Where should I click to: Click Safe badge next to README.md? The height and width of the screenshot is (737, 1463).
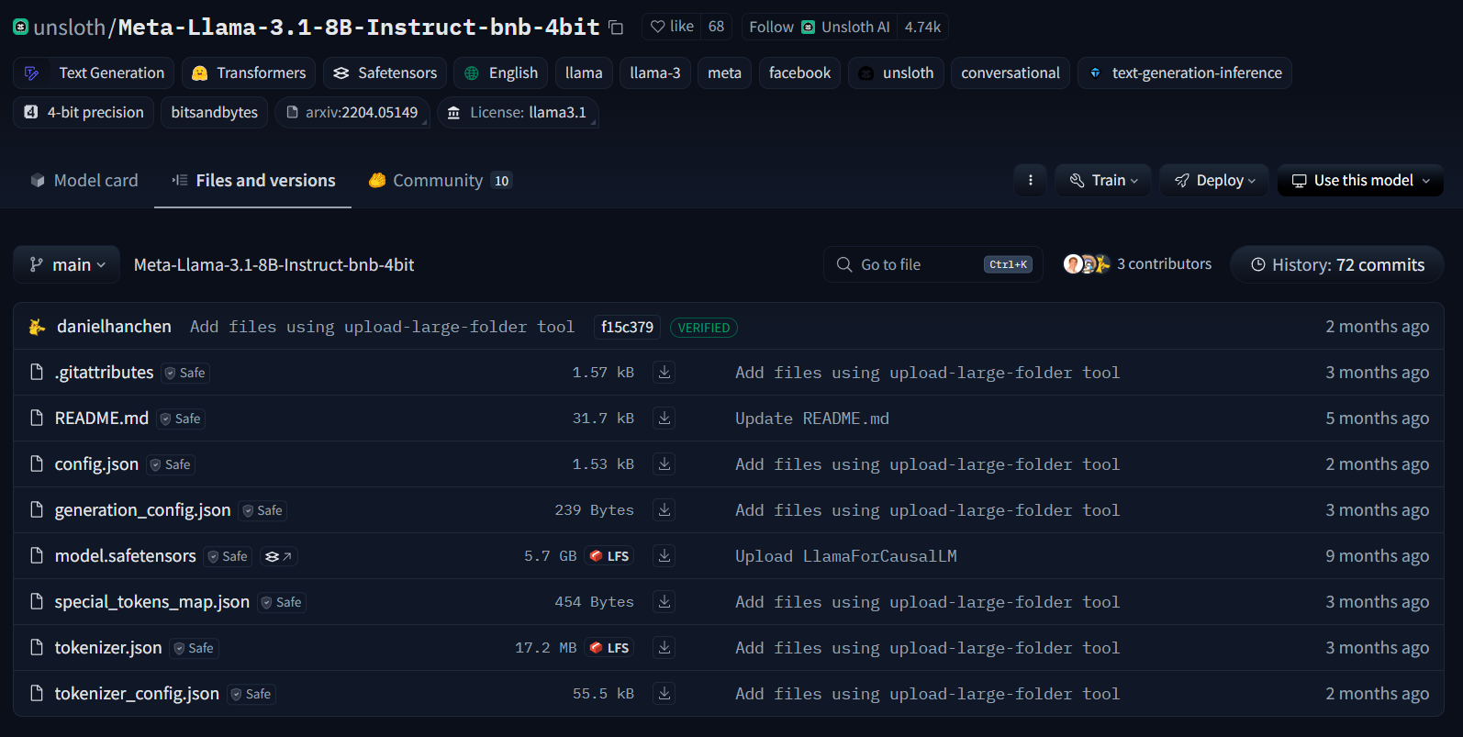click(181, 419)
